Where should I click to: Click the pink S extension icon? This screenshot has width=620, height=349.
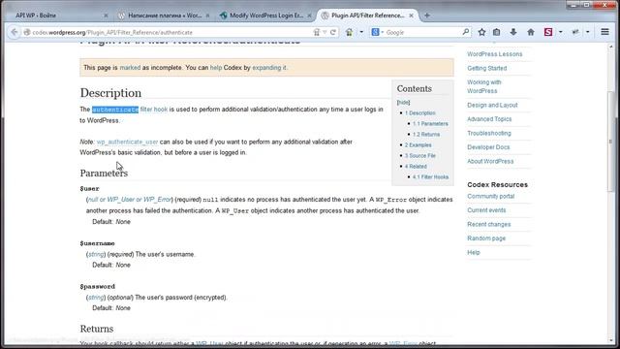coord(548,32)
